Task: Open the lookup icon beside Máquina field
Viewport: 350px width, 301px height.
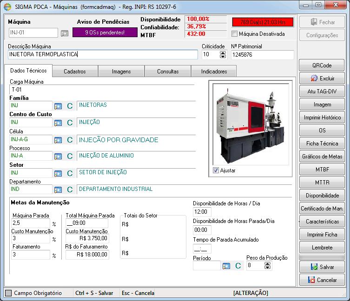Action: coord(65,33)
